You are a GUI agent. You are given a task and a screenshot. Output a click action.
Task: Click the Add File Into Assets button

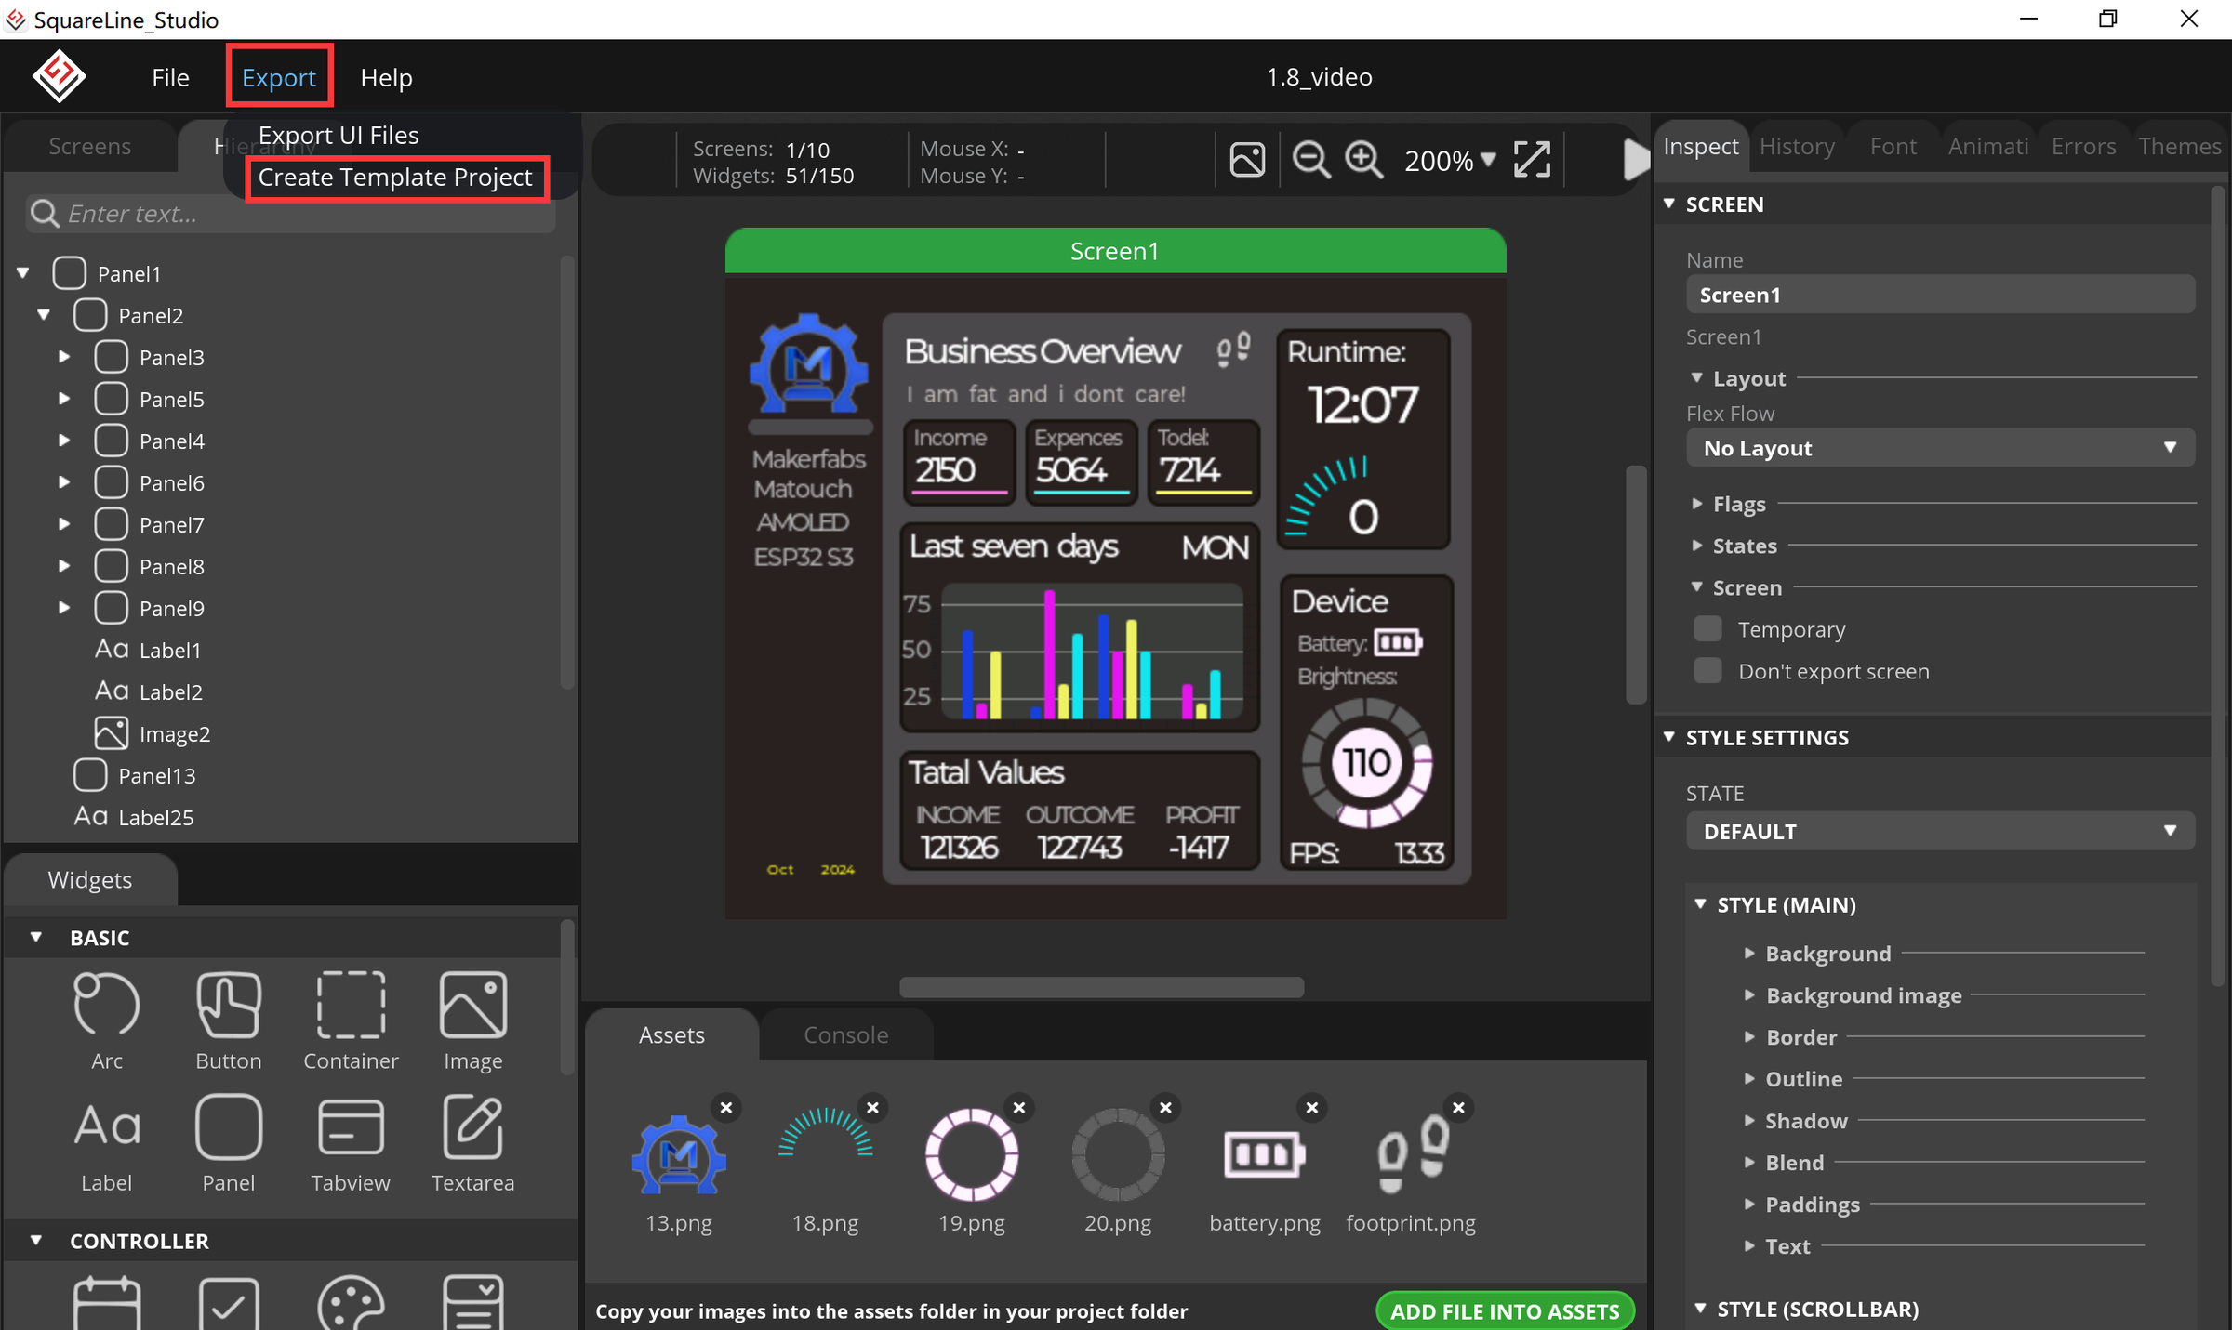[x=1505, y=1311]
